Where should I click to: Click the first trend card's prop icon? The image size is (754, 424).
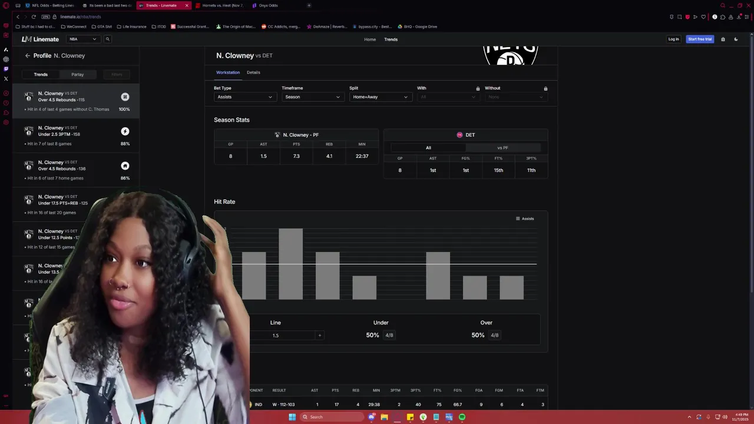(x=125, y=97)
